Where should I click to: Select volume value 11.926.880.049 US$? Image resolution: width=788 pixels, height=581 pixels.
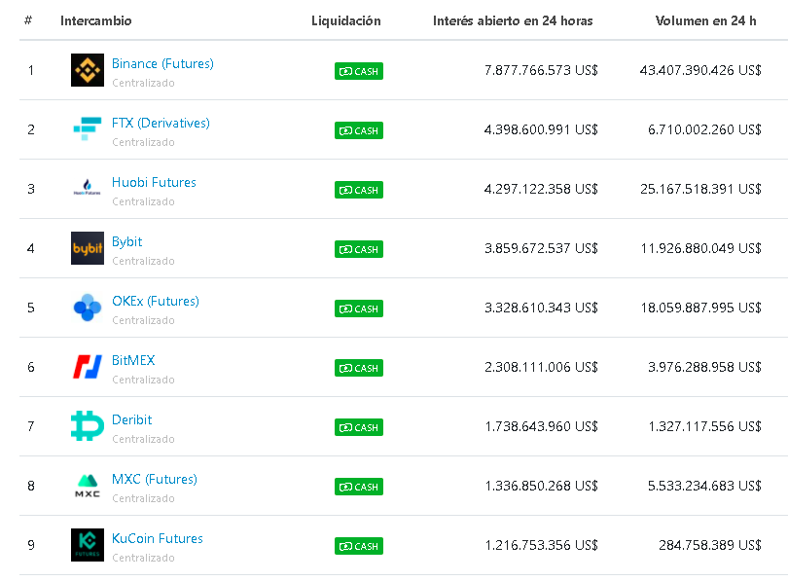tap(701, 248)
